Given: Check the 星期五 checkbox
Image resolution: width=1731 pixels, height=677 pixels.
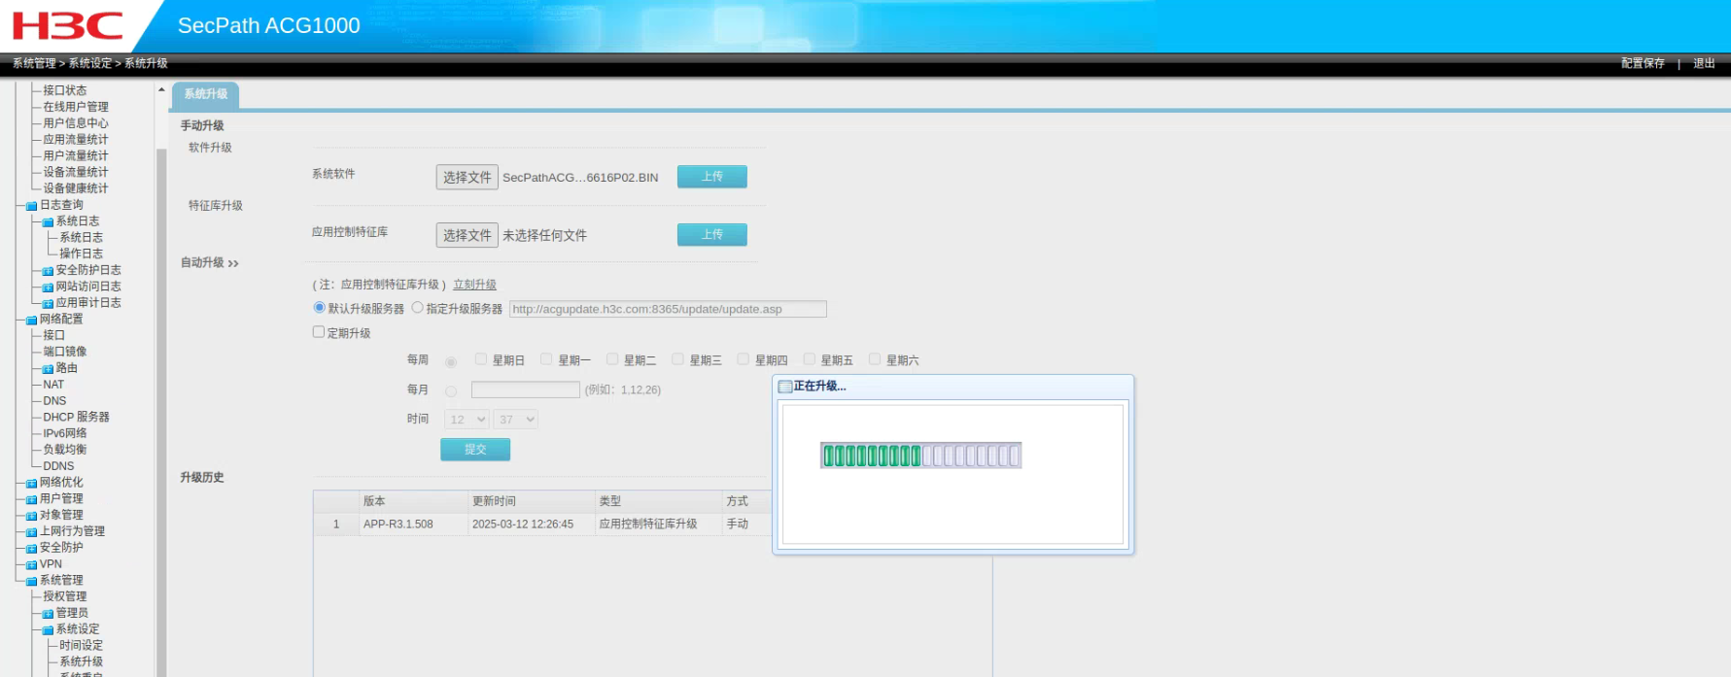Looking at the screenshot, I should tap(809, 359).
